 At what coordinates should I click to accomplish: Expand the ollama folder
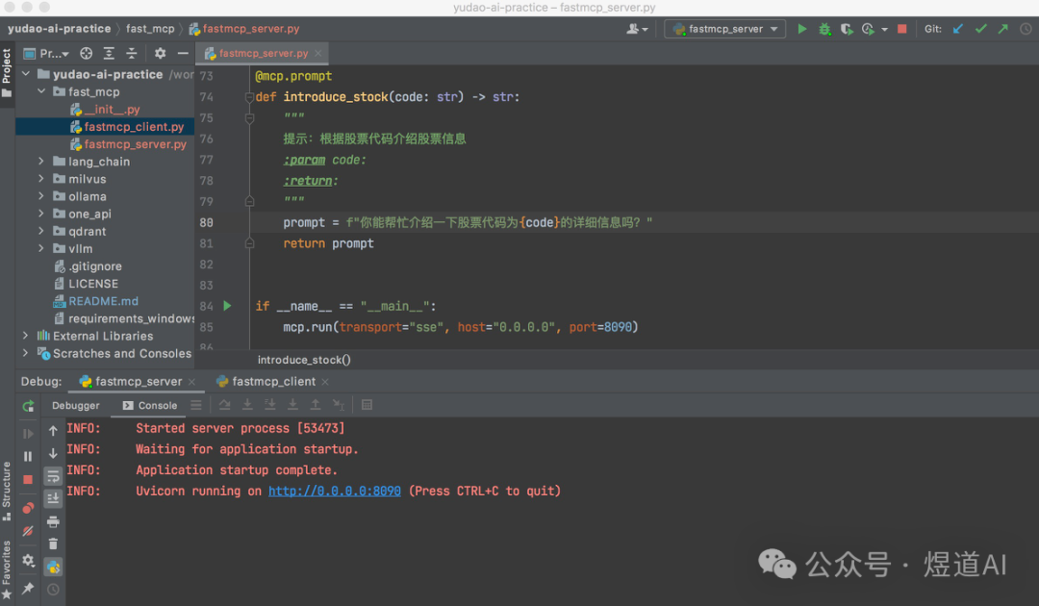tap(41, 196)
